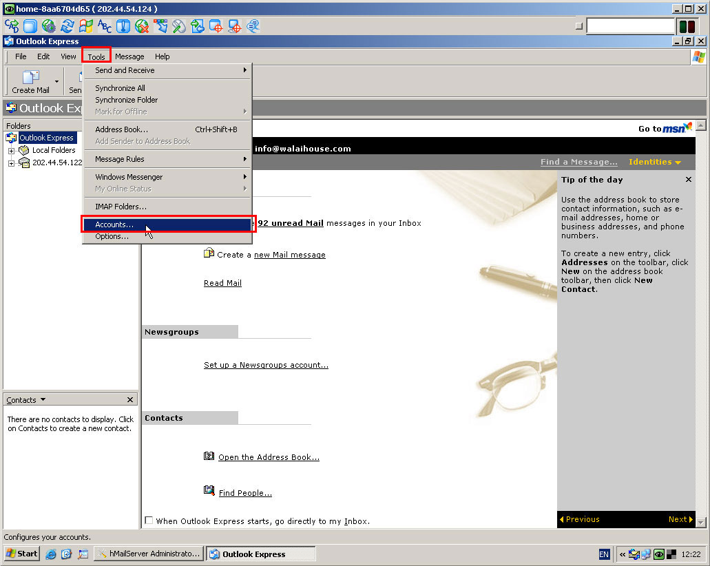Close the Contacts pane
The image size is (710, 566).
130,399
